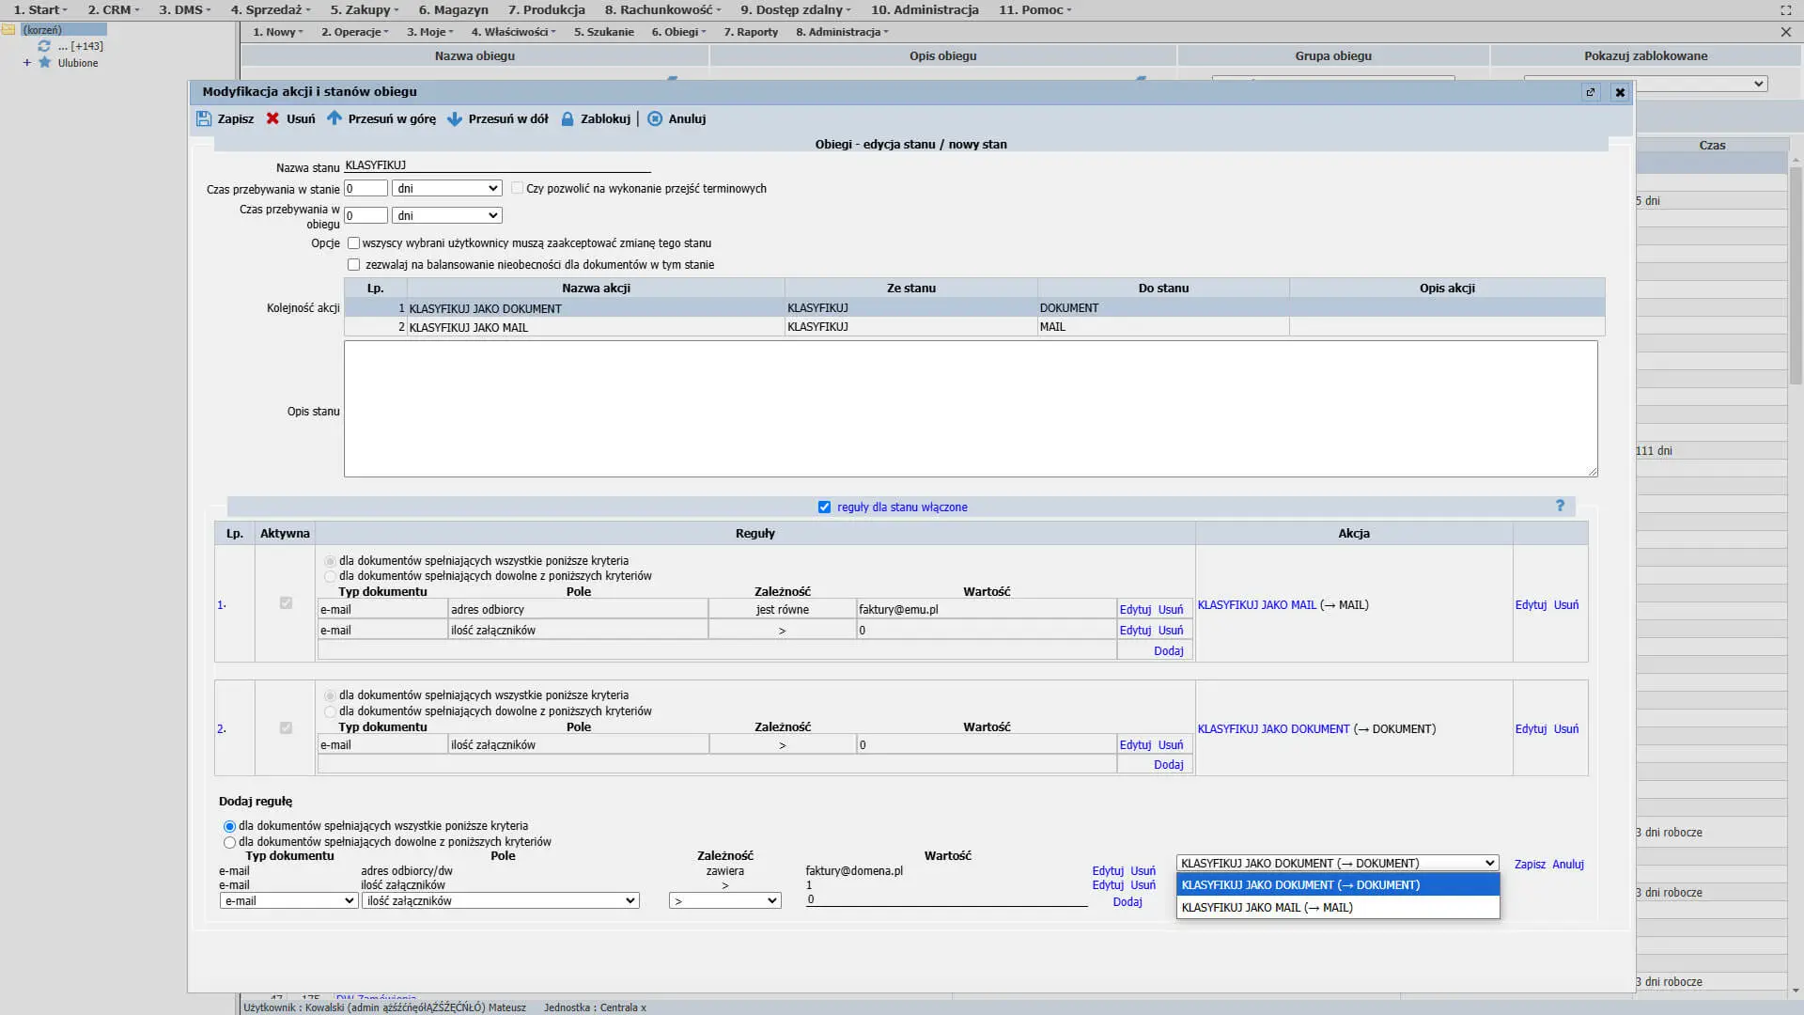This screenshot has width=1804, height=1015.
Task: Click the blue question mark help icon
Action: 1560,506
